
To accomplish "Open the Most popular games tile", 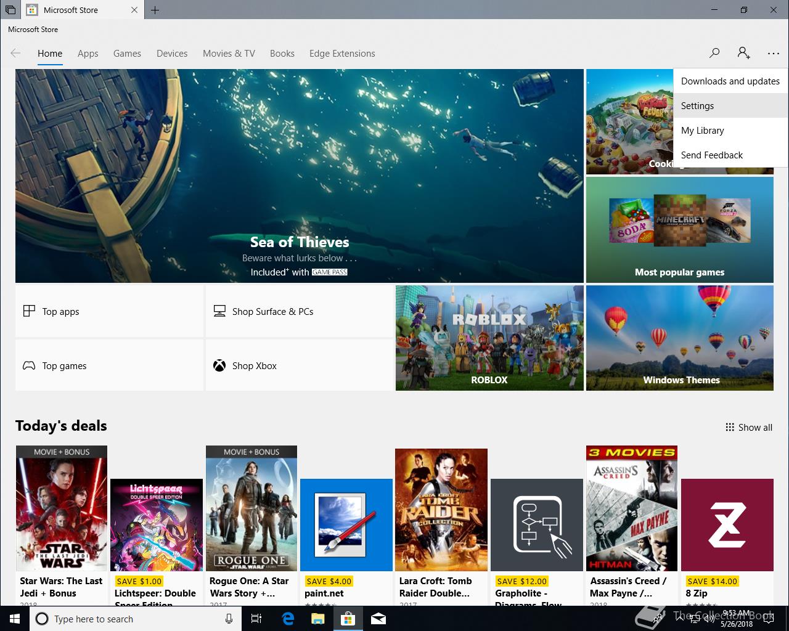I will tap(680, 230).
